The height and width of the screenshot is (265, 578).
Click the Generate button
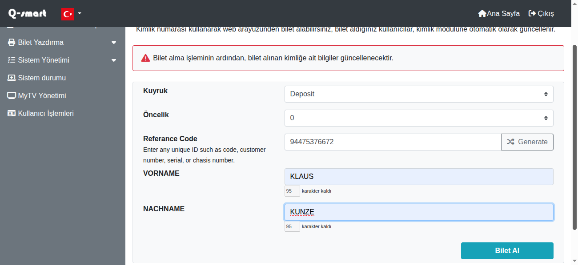pyautogui.click(x=527, y=142)
